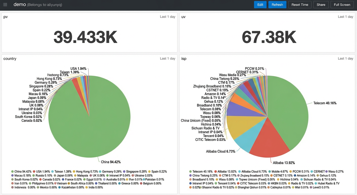
Task: Select the uv panel's Last 1 day label
Action: [346, 17]
